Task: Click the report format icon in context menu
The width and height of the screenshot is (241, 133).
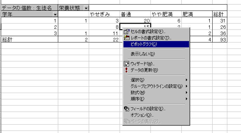Action: (x=127, y=38)
